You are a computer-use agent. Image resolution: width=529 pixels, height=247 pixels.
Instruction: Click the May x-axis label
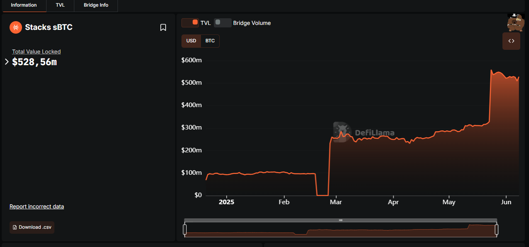(x=449, y=202)
